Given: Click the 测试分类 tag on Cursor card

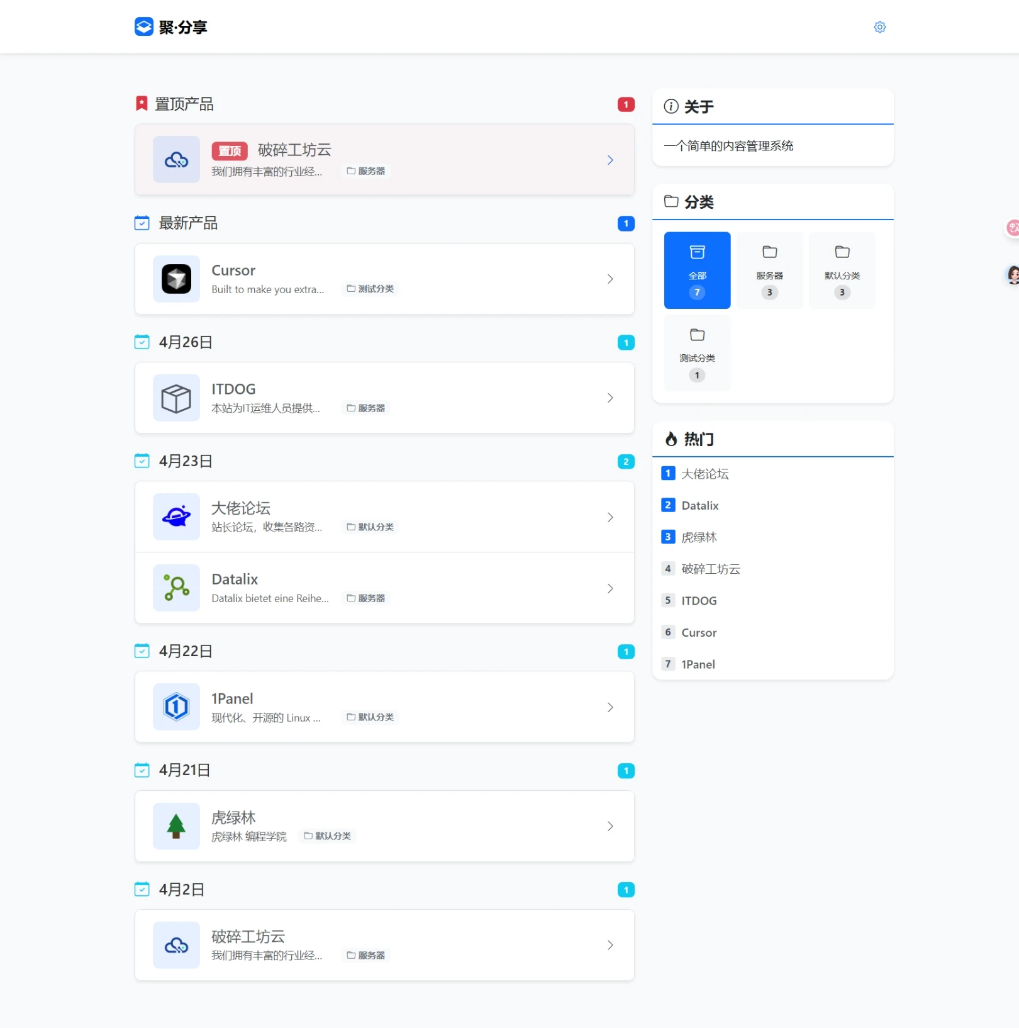Looking at the screenshot, I should 370,289.
